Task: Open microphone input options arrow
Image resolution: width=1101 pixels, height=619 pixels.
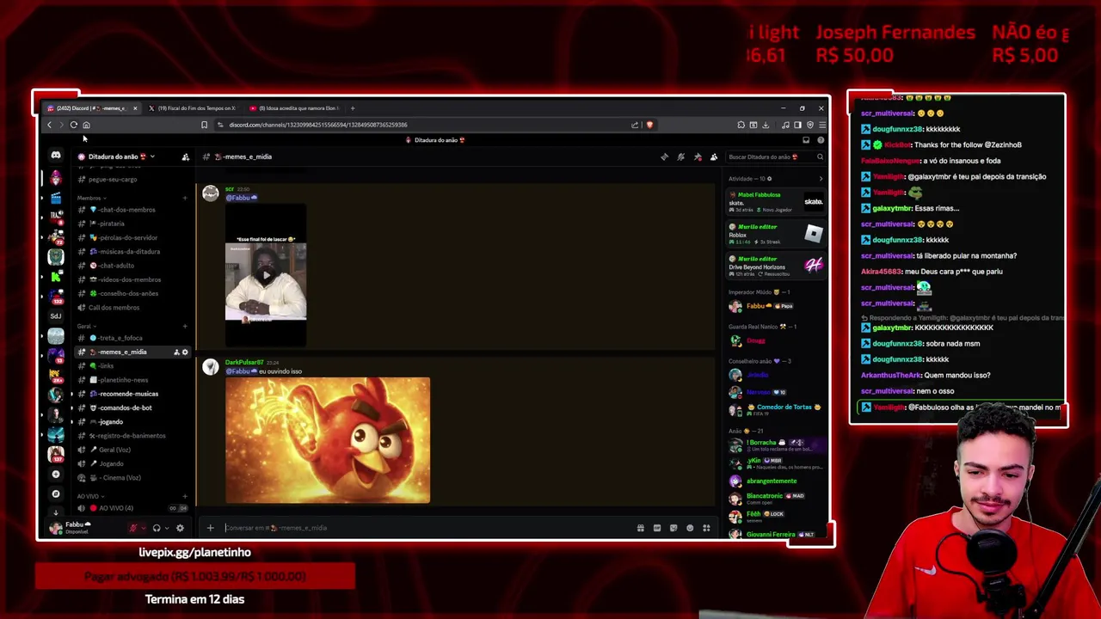Action: point(142,528)
